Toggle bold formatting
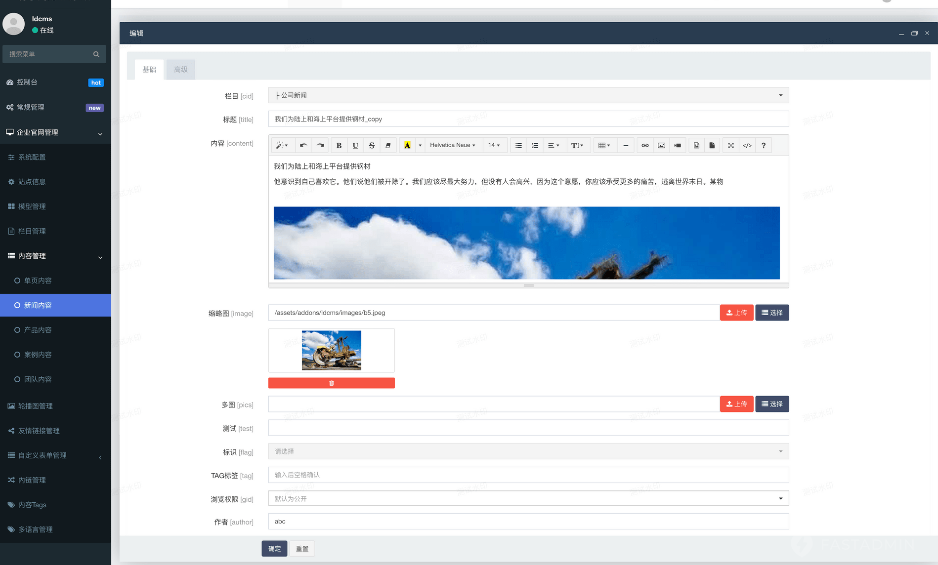 (339, 145)
